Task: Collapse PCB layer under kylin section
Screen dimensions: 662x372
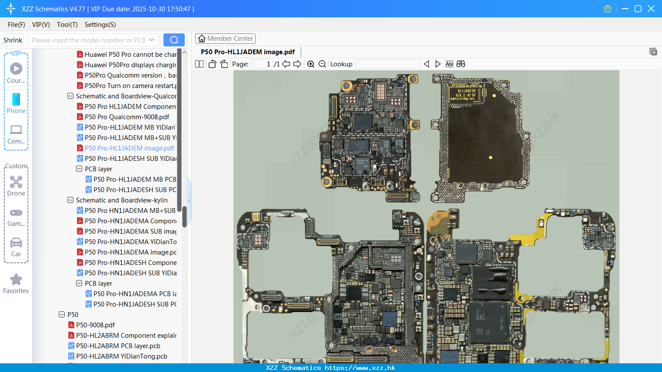Action: click(79, 283)
